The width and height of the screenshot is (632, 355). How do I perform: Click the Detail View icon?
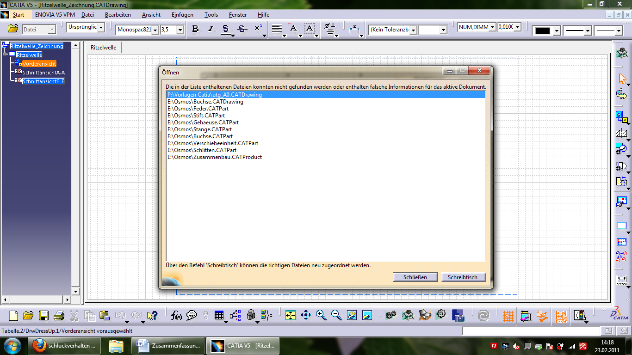point(622,149)
